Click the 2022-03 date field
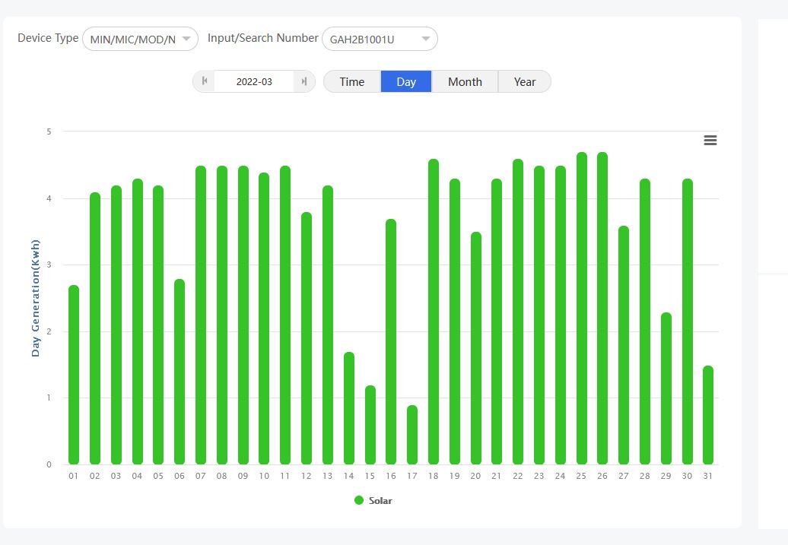The image size is (788, 545). tap(254, 81)
